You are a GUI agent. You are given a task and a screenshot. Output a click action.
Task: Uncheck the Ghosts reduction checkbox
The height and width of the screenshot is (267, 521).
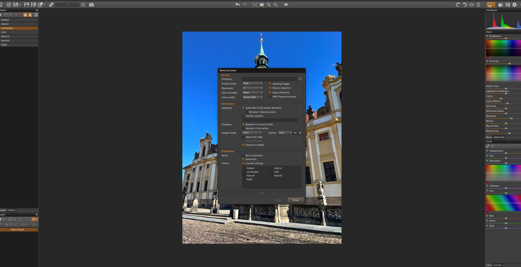[x=270, y=88]
